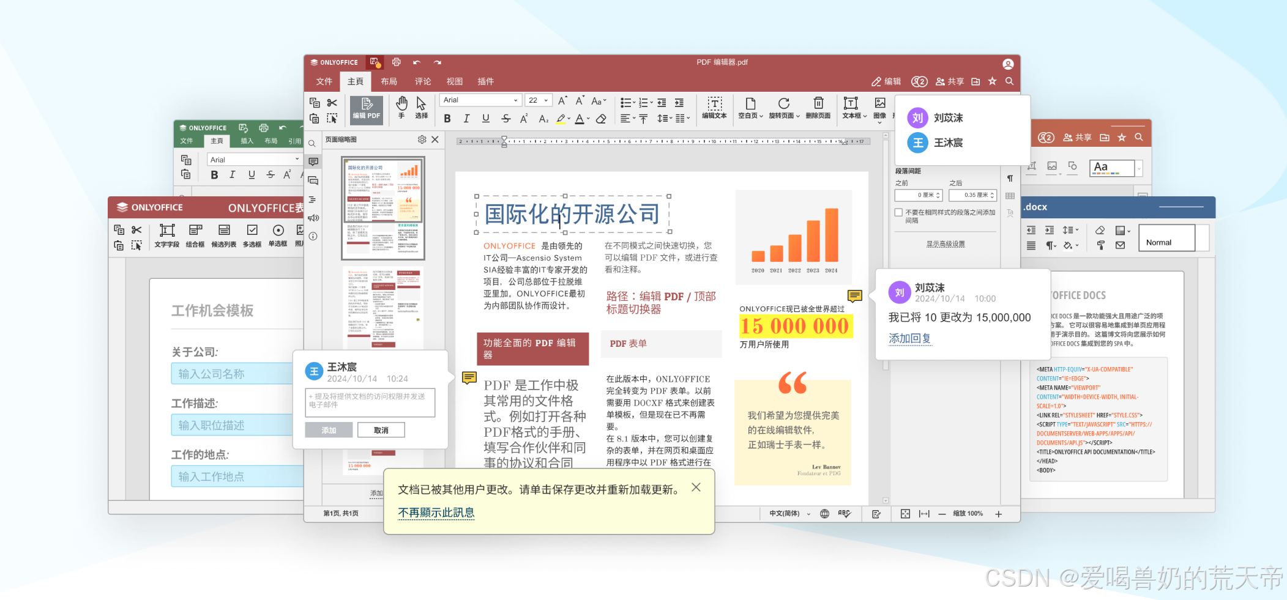Click the search magnifier in PDF editor header
The width and height of the screenshot is (1287, 600).
point(1009,81)
